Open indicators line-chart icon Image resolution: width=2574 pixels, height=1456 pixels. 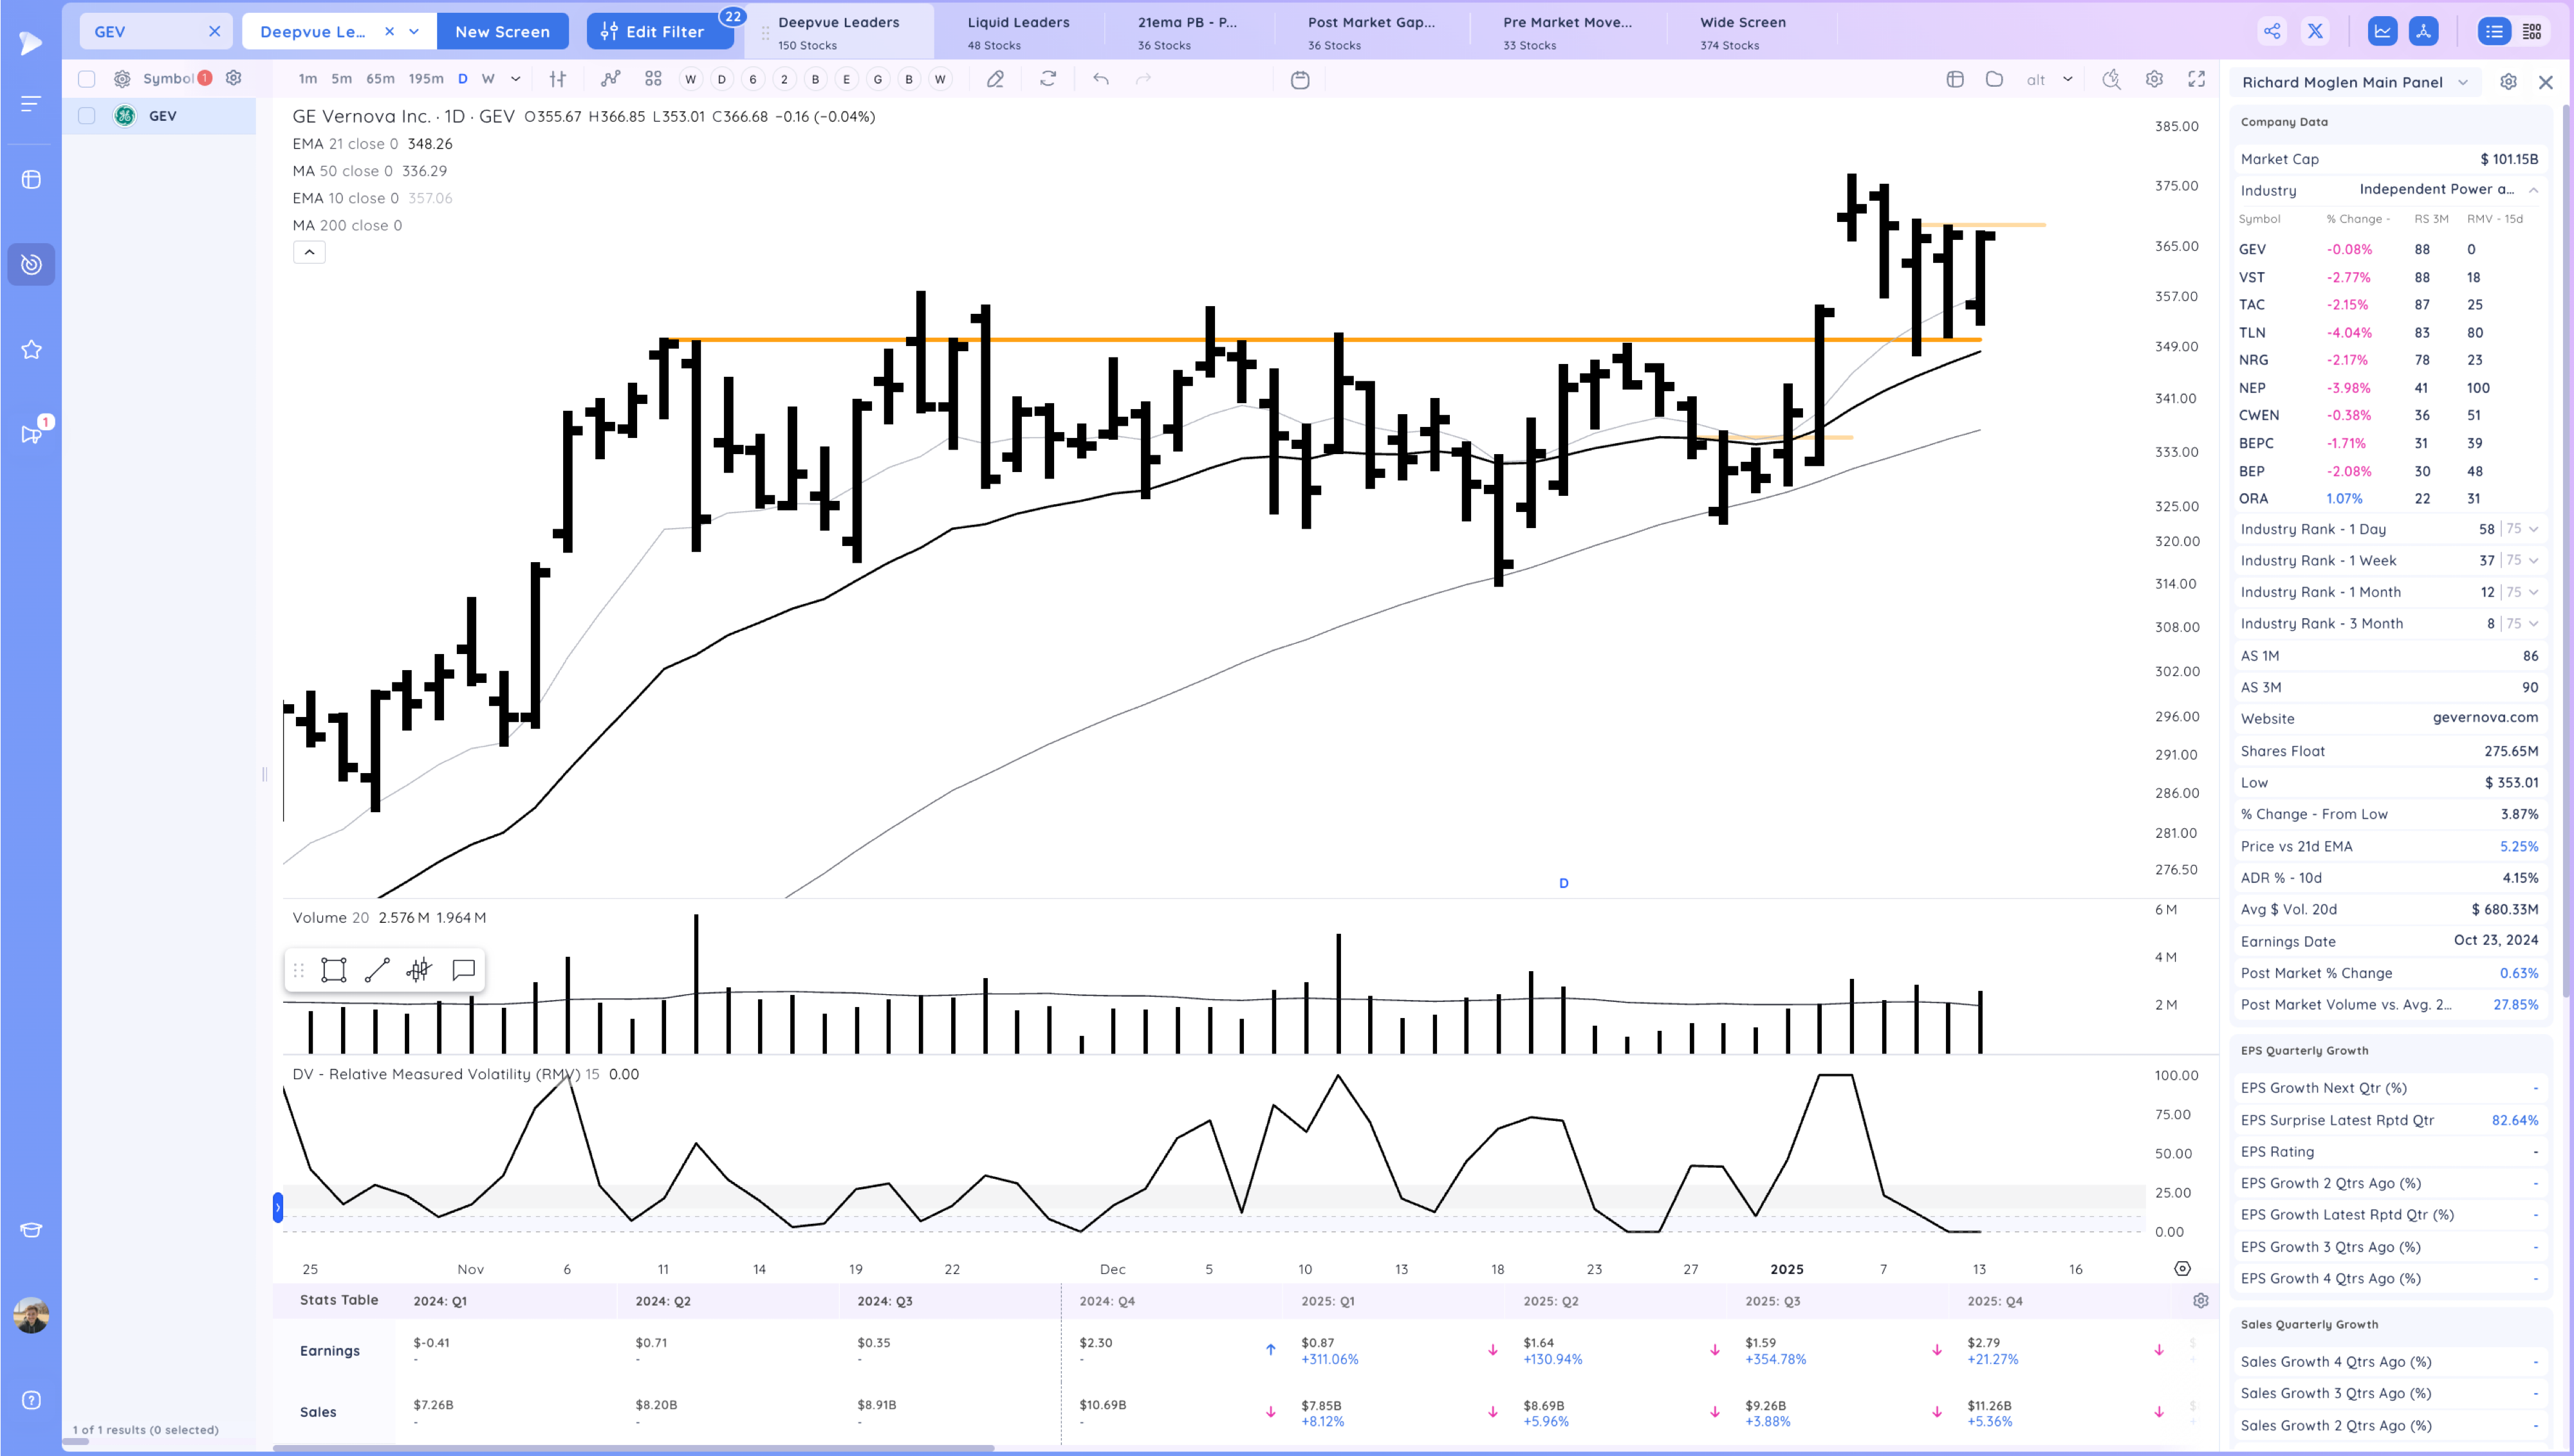(x=610, y=79)
